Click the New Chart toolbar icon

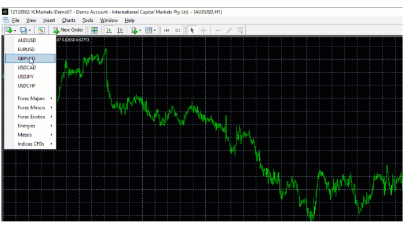coord(9,30)
